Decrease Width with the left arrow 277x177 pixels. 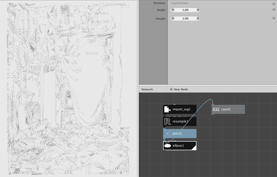click(x=173, y=10)
